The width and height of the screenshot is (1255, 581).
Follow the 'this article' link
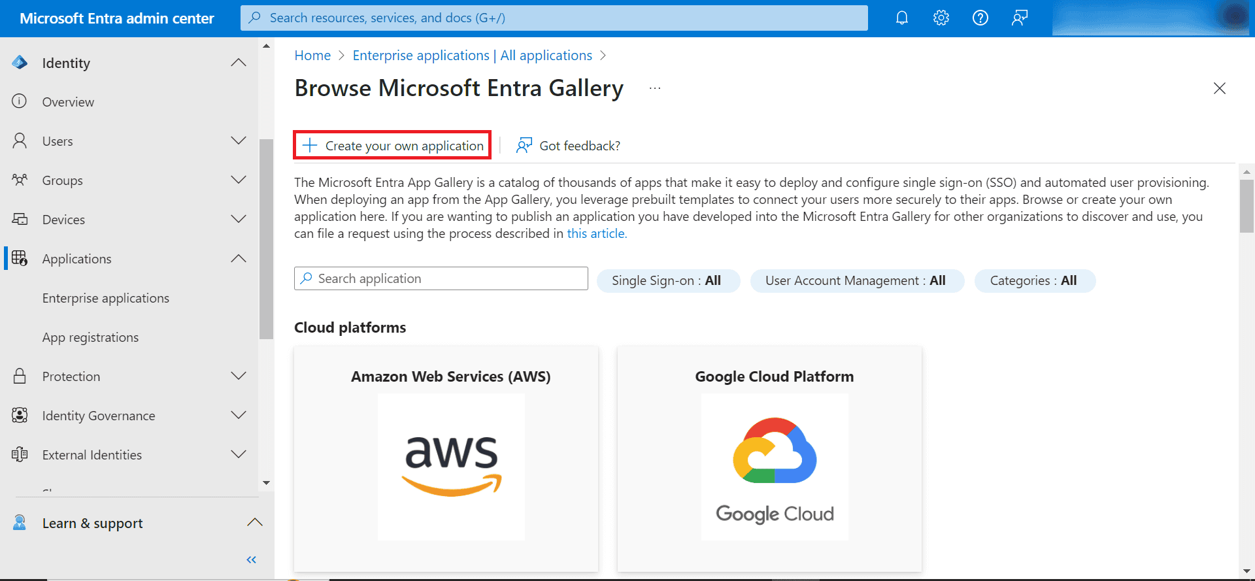click(596, 233)
